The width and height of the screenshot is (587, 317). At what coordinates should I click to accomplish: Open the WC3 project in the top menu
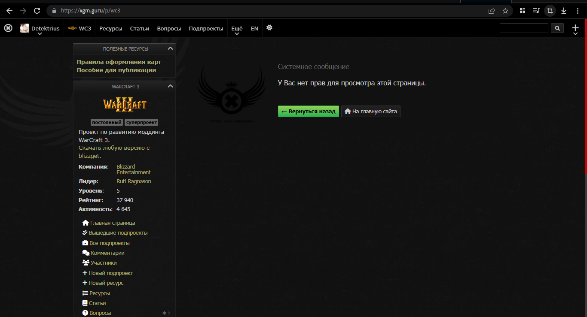pos(79,28)
